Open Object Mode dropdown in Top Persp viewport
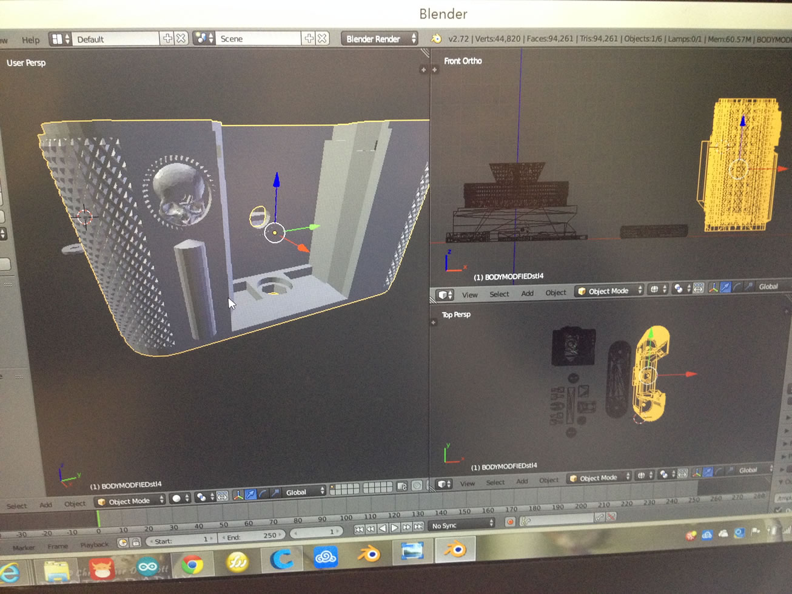The image size is (792, 594). (599, 478)
